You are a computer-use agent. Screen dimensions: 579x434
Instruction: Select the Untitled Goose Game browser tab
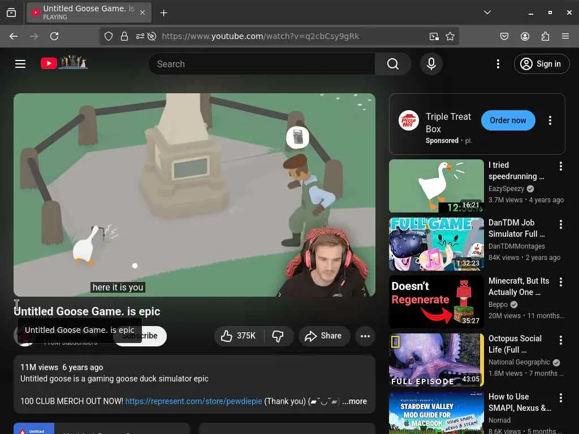(x=89, y=12)
